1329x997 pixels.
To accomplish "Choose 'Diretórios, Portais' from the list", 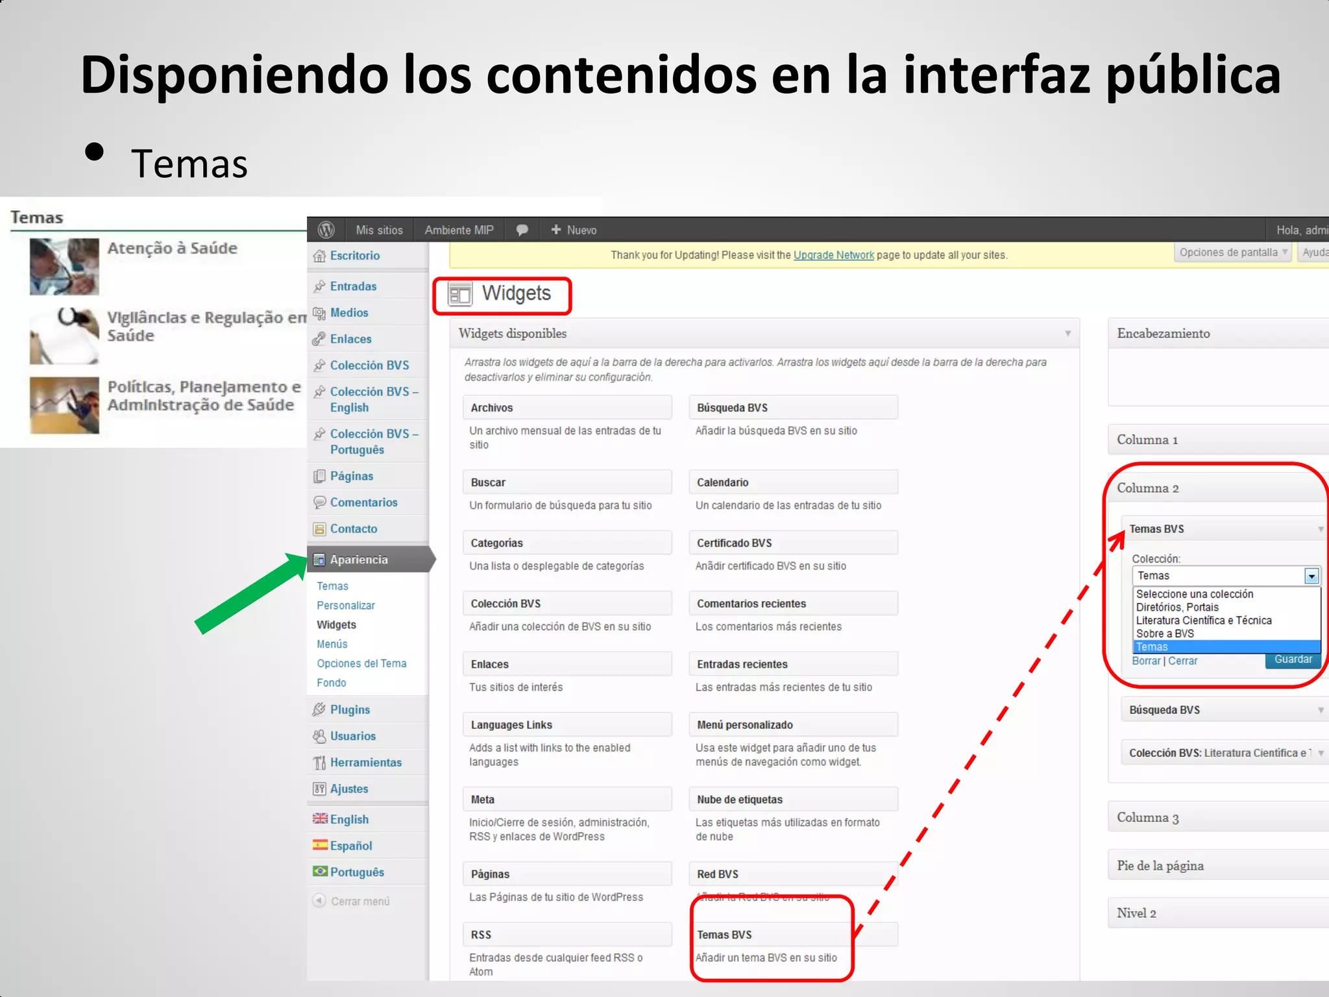I will click(1227, 608).
